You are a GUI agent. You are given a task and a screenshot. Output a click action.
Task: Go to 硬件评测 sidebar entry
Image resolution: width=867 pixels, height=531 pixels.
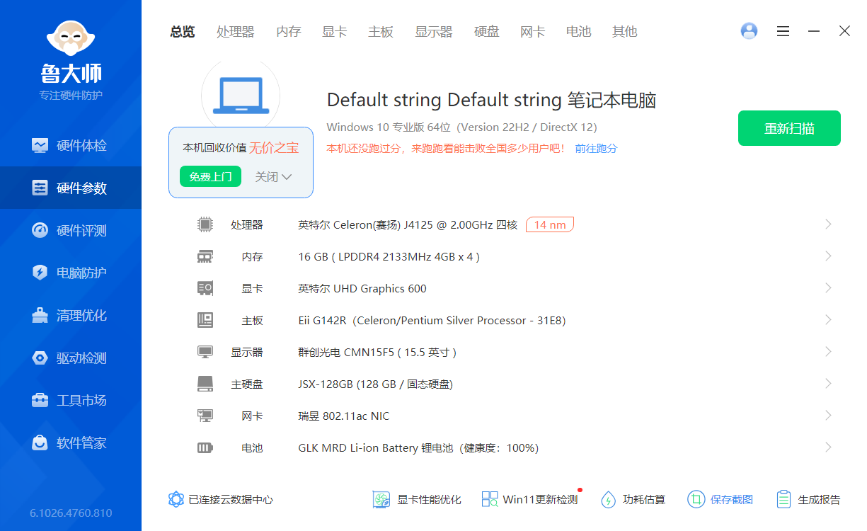point(71,230)
